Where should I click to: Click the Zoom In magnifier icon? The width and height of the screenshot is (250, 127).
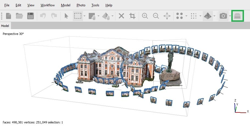pos(145,16)
